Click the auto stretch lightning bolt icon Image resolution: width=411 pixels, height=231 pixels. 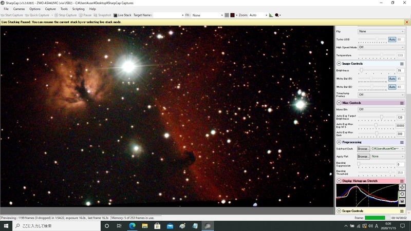(x=402, y=187)
